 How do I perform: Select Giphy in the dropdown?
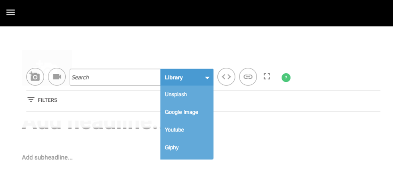172,148
